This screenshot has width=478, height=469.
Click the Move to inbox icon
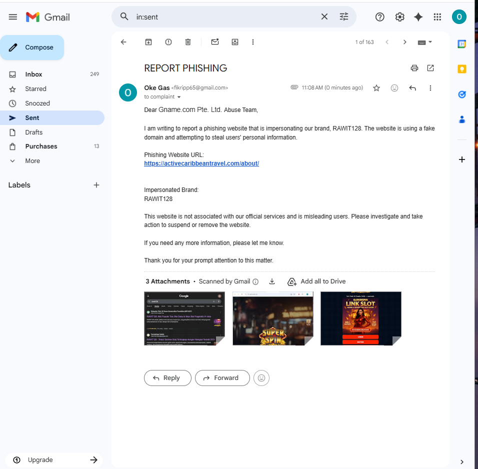point(234,42)
